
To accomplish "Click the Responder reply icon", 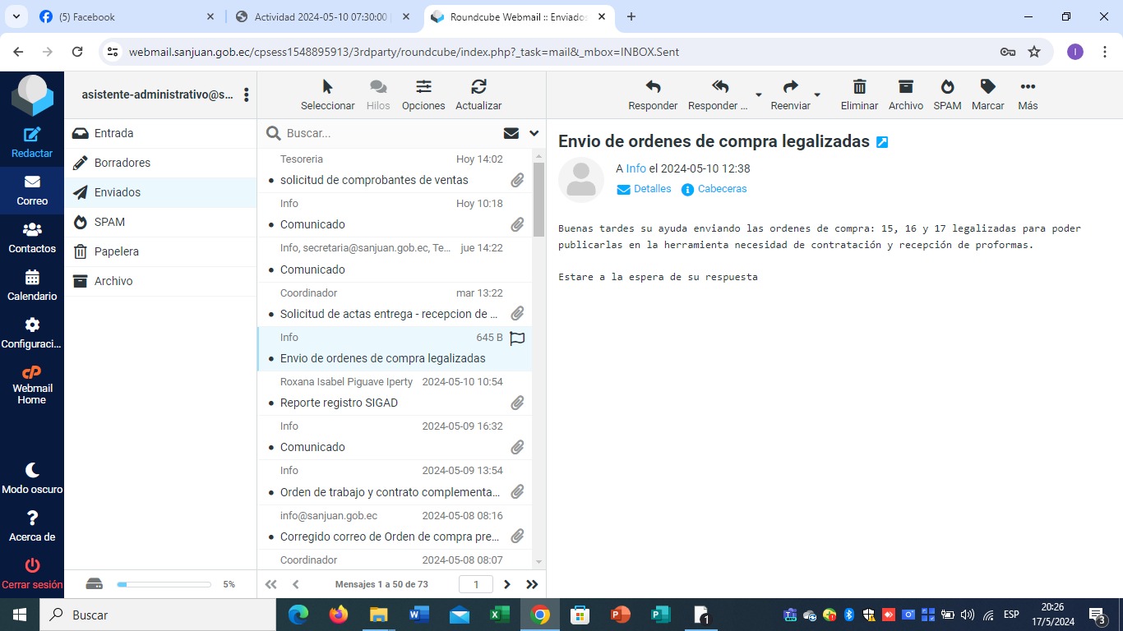I will 653,87.
